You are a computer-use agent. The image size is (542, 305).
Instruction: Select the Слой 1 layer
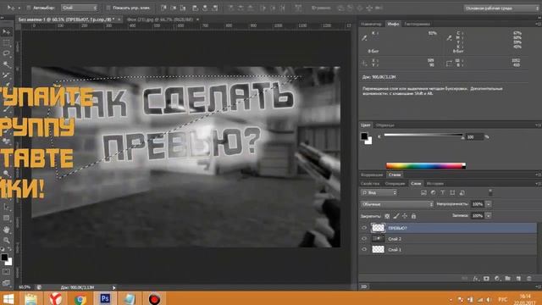pyautogui.click(x=448, y=249)
